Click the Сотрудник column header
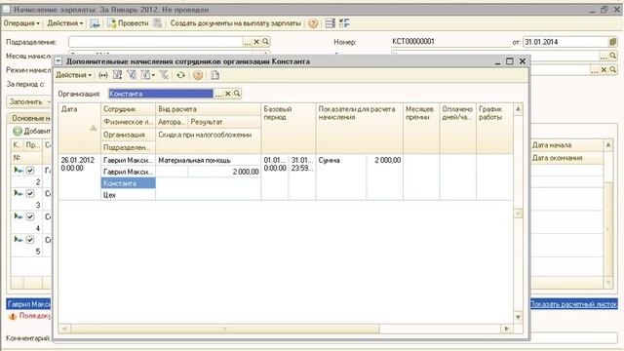 [x=128, y=109]
